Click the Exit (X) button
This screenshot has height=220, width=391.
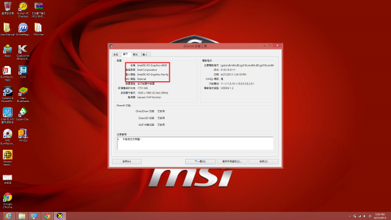coord(263,161)
